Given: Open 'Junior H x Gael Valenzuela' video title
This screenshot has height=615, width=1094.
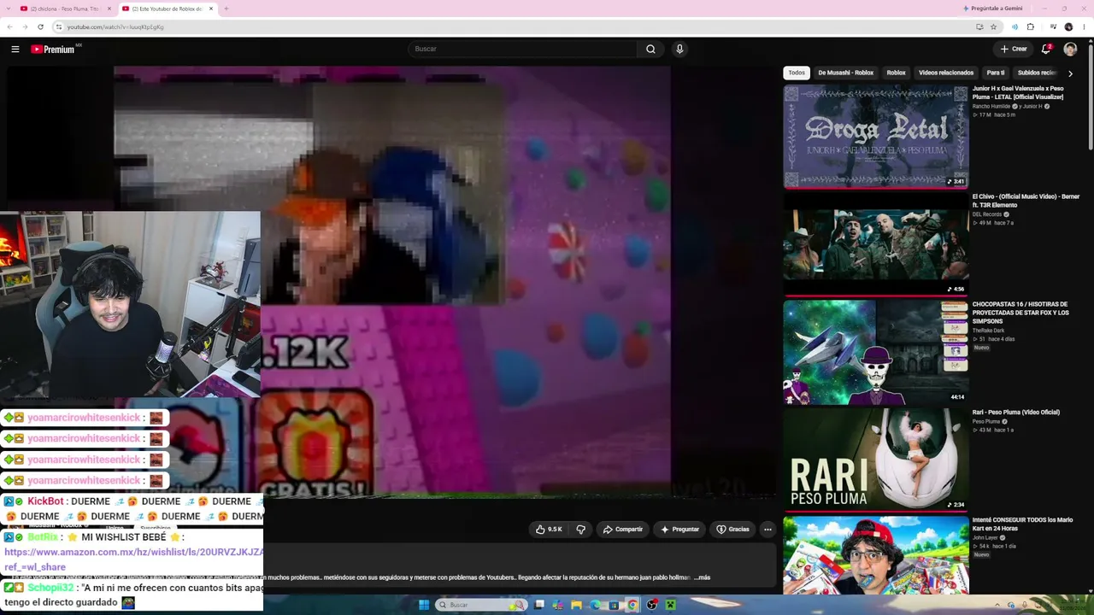Looking at the screenshot, I should click(x=1018, y=92).
